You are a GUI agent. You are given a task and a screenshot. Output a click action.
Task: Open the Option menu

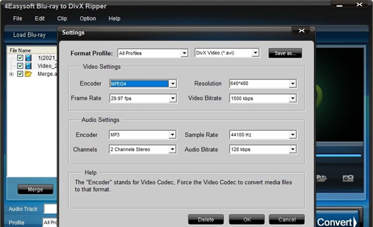88,19
